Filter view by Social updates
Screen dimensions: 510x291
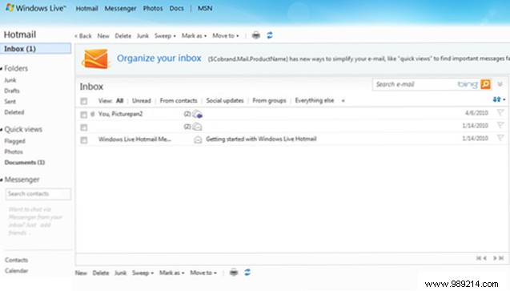pyautogui.click(x=225, y=100)
